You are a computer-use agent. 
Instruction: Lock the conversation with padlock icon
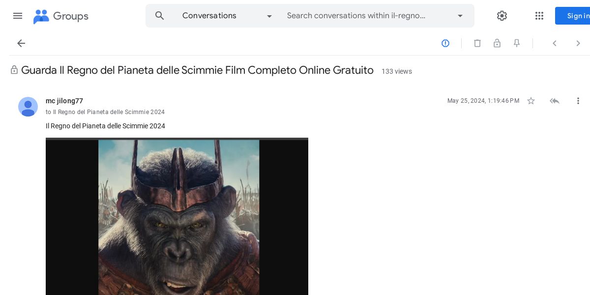(x=497, y=43)
